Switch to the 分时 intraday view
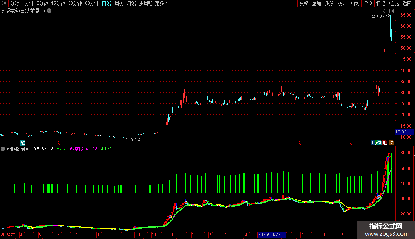The height and width of the screenshot is (239, 415). click(15, 3)
